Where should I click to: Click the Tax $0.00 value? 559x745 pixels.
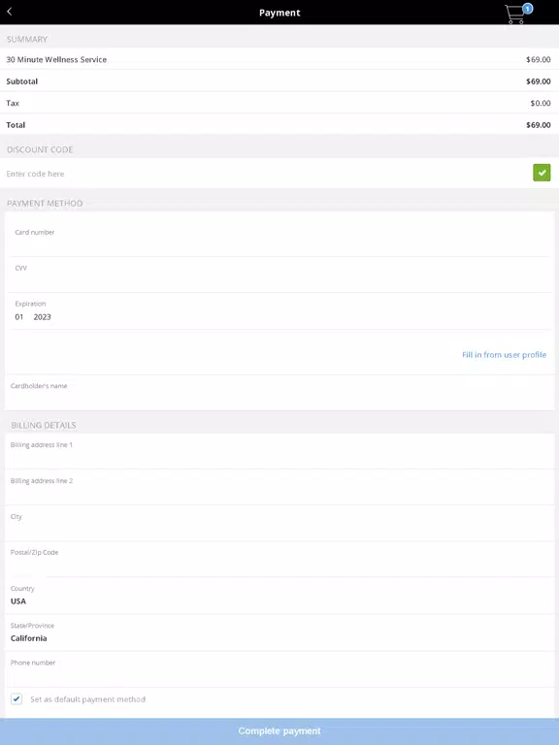click(x=541, y=103)
